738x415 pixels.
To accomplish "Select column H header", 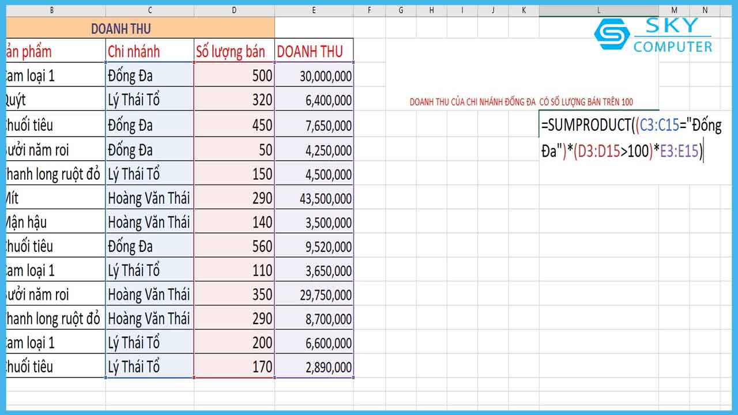I will tap(431, 10).
